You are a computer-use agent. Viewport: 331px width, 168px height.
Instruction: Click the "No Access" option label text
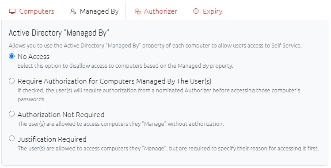point(34,56)
